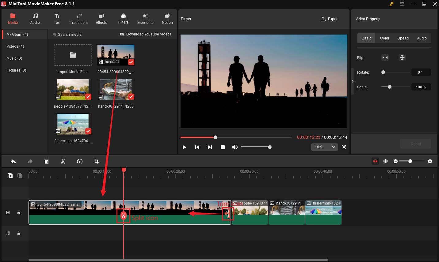Select the 20454-309694522 video thumbnail
Image resolution: width=439 pixels, height=262 pixels.
116,55
